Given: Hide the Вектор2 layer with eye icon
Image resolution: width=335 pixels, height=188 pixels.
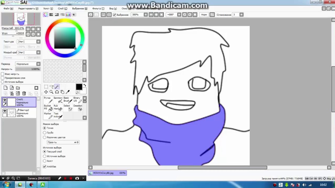Looking at the screenshot, I should (5, 111).
